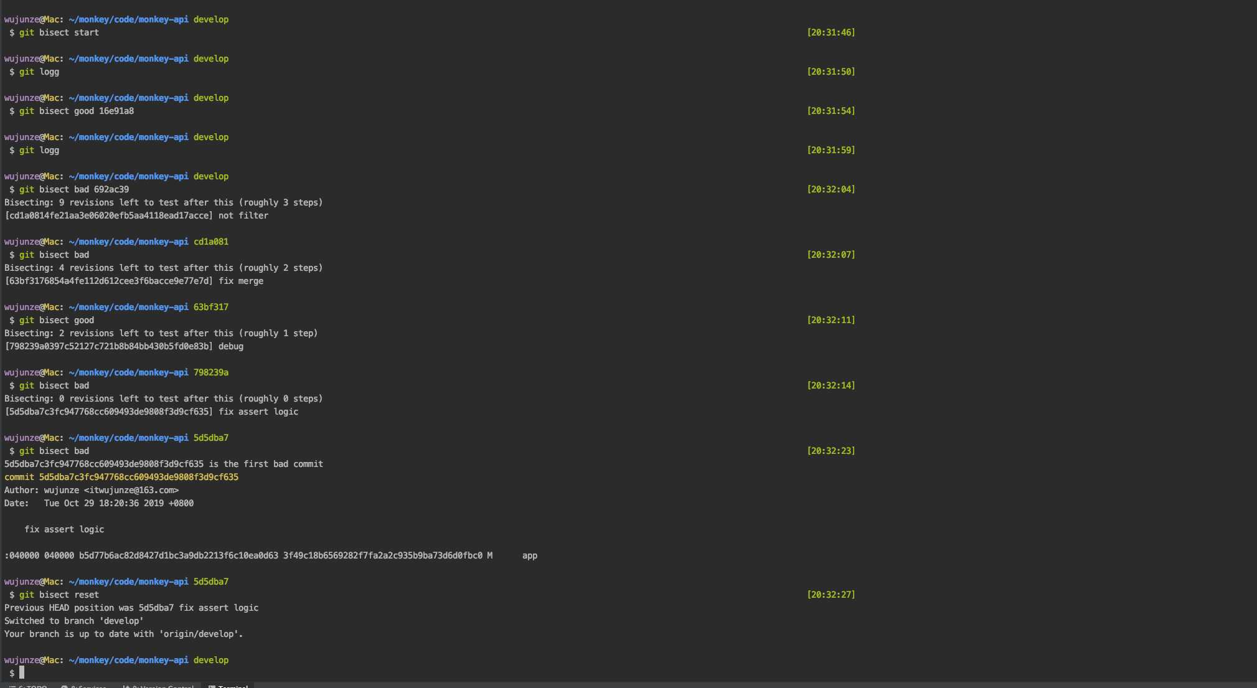Click the ':040000 040000' tree diff line

pos(271,555)
